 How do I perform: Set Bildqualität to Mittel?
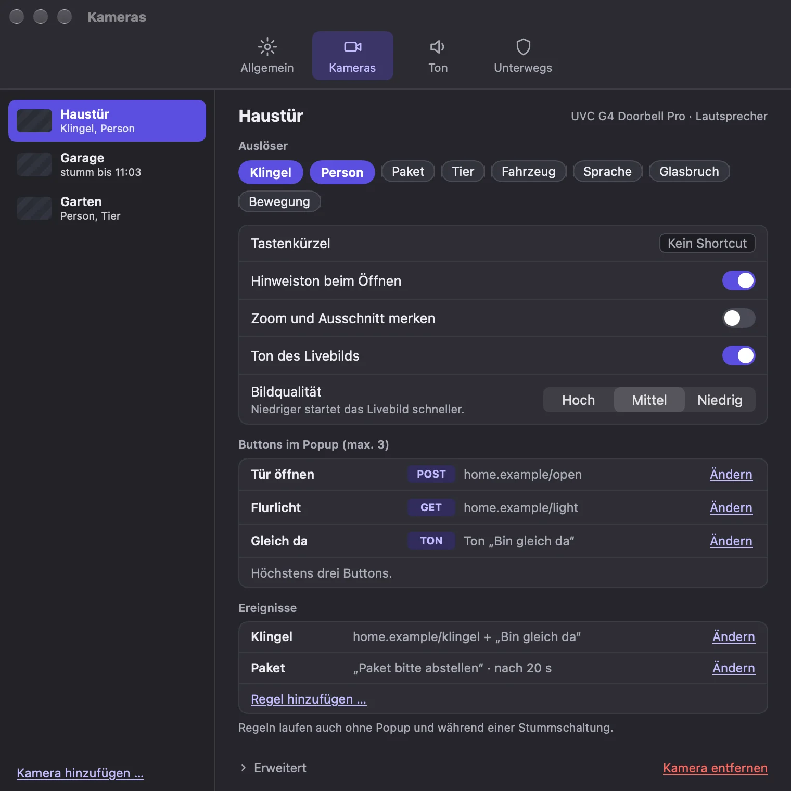tap(649, 400)
